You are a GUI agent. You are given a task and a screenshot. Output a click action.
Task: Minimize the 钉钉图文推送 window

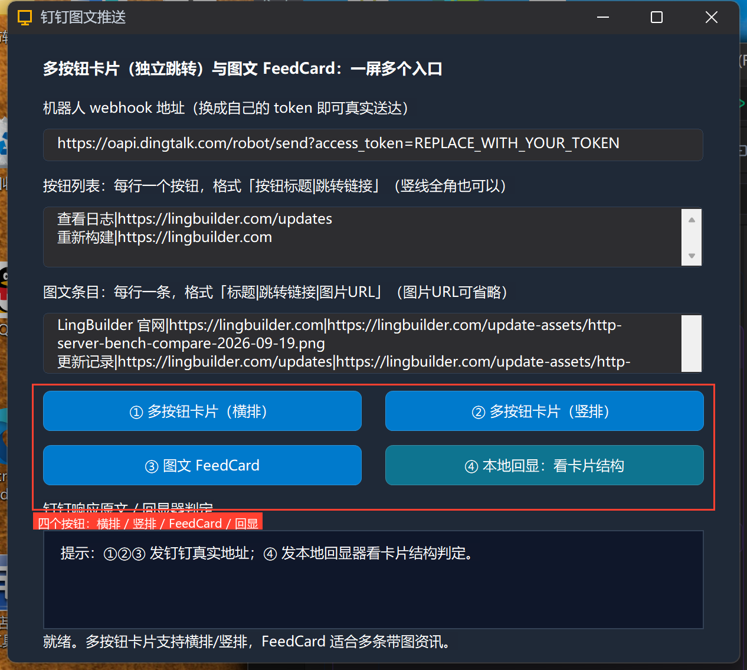(x=603, y=17)
